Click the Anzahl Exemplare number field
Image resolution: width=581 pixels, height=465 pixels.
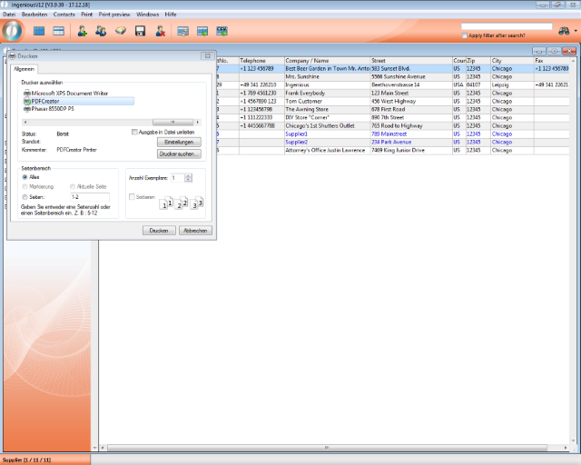[178, 178]
